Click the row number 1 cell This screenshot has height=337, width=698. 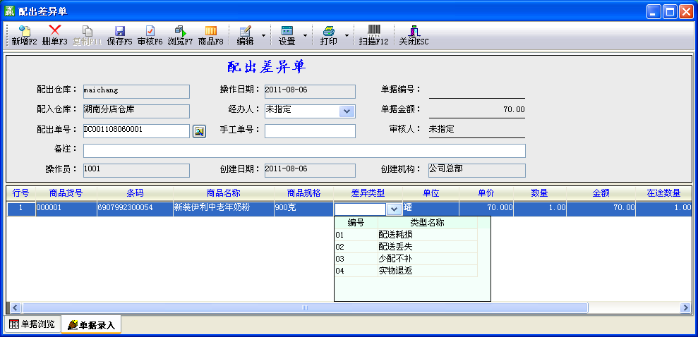click(x=21, y=209)
